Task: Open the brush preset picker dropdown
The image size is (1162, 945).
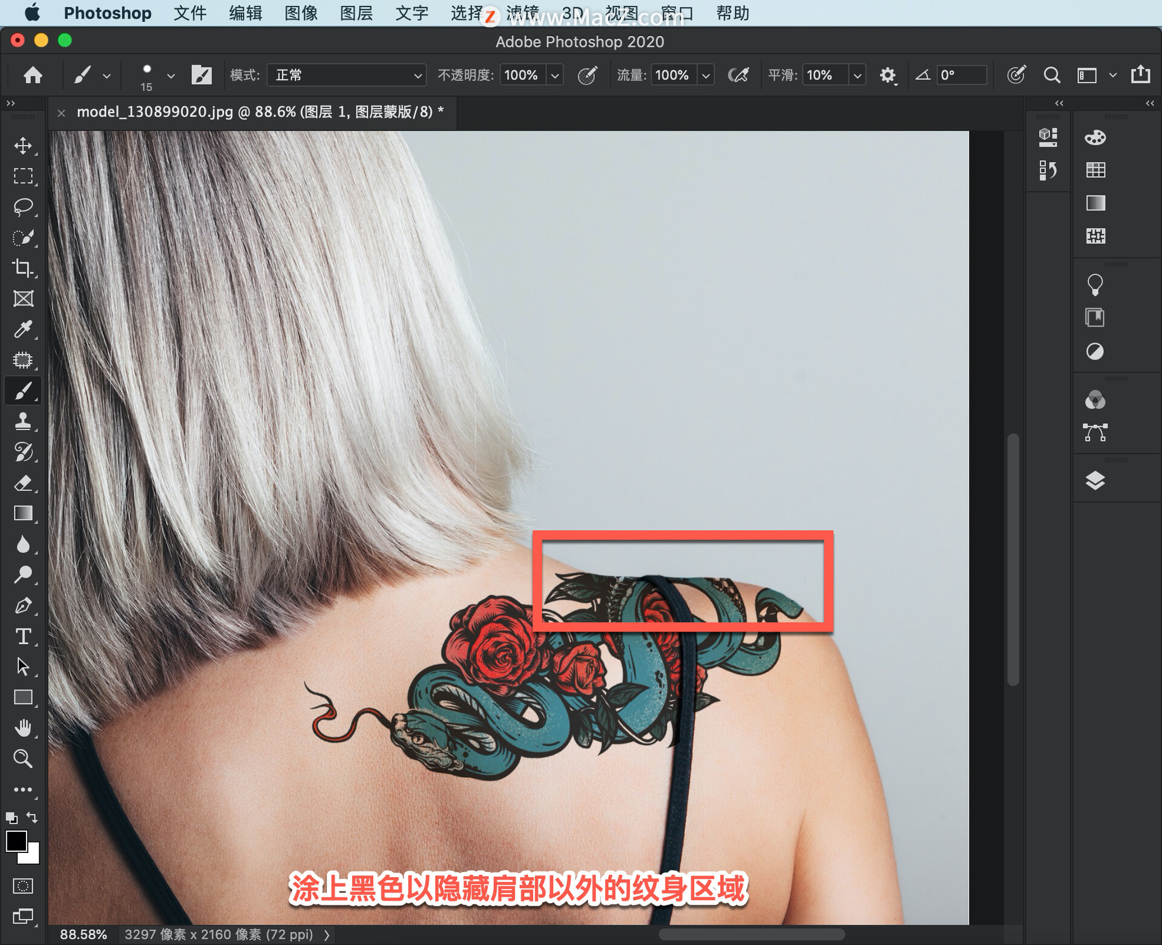Action: (171, 76)
